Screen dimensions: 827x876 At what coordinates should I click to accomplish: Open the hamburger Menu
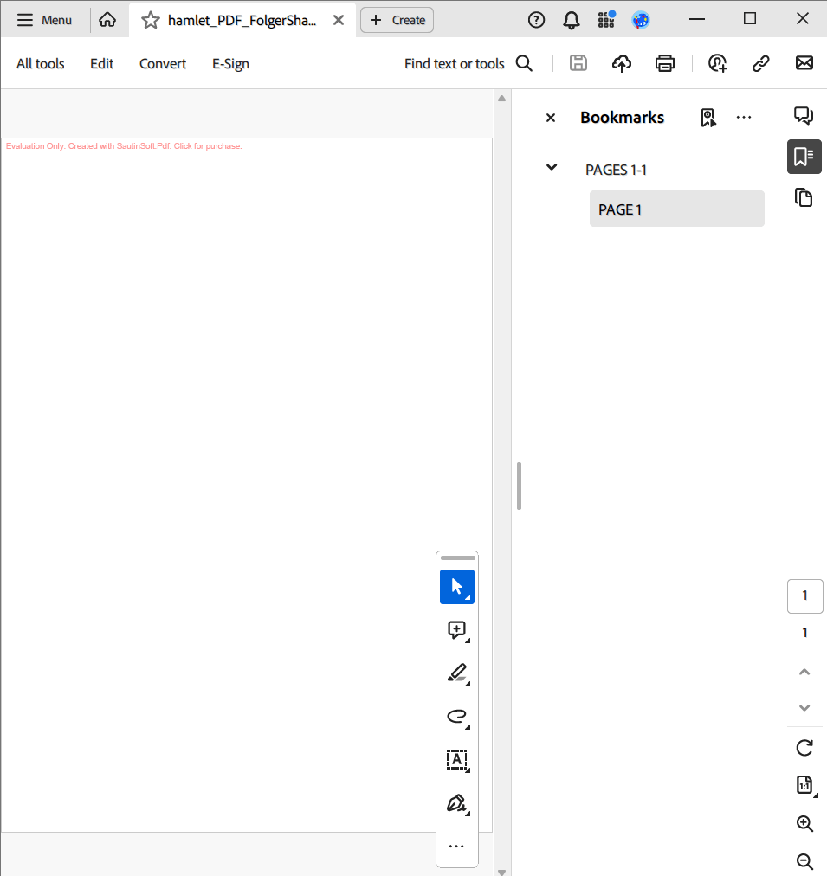coord(26,19)
